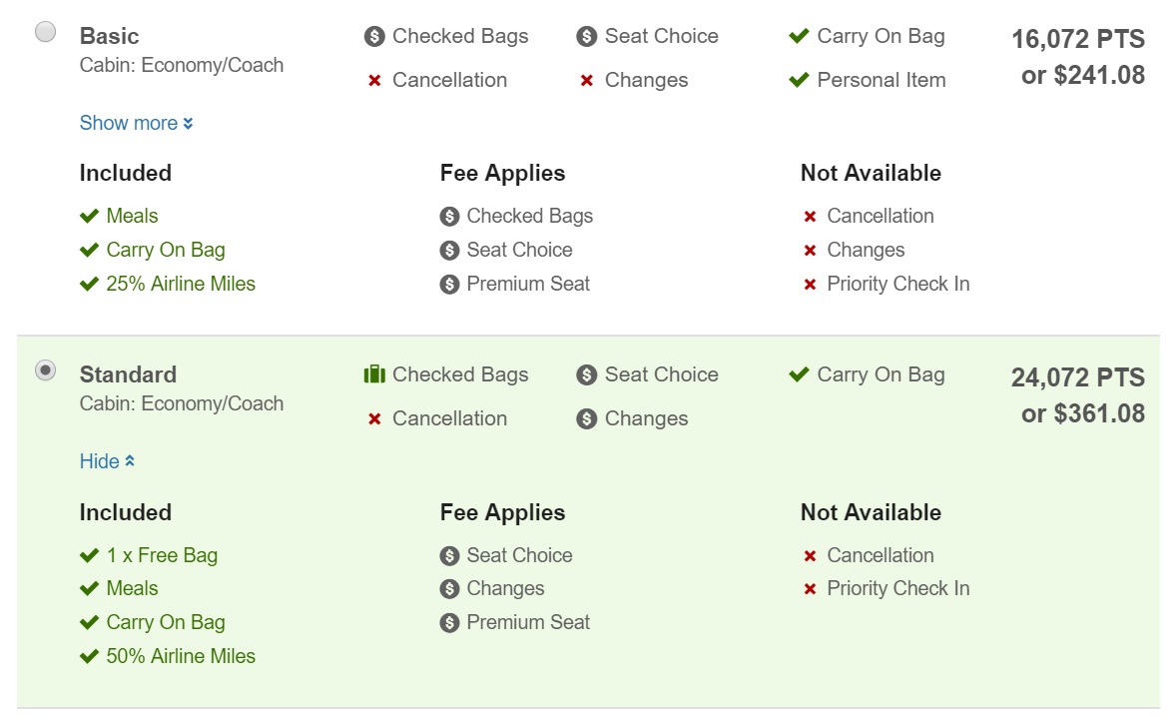
Task: Click the Standard fare title text
Action: [x=128, y=374]
